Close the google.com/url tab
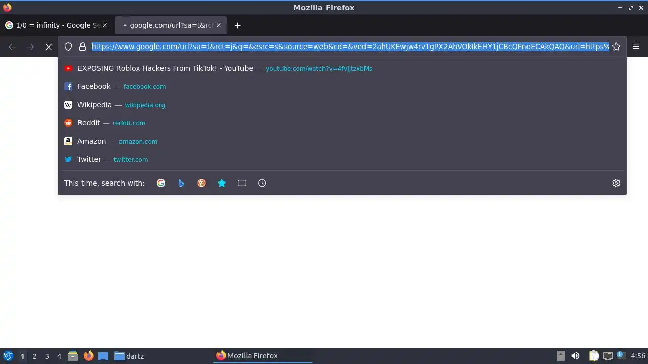Viewport: 648px width, 364px height. (219, 25)
